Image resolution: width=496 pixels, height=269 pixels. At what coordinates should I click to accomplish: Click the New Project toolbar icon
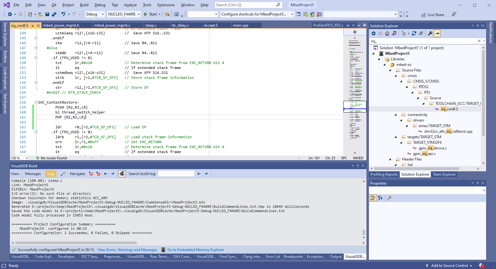click(x=30, y=14)
